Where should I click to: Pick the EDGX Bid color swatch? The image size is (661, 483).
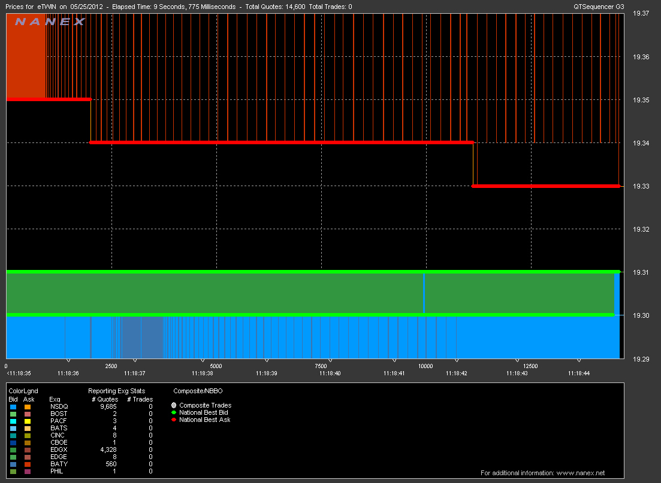[13, 450]
